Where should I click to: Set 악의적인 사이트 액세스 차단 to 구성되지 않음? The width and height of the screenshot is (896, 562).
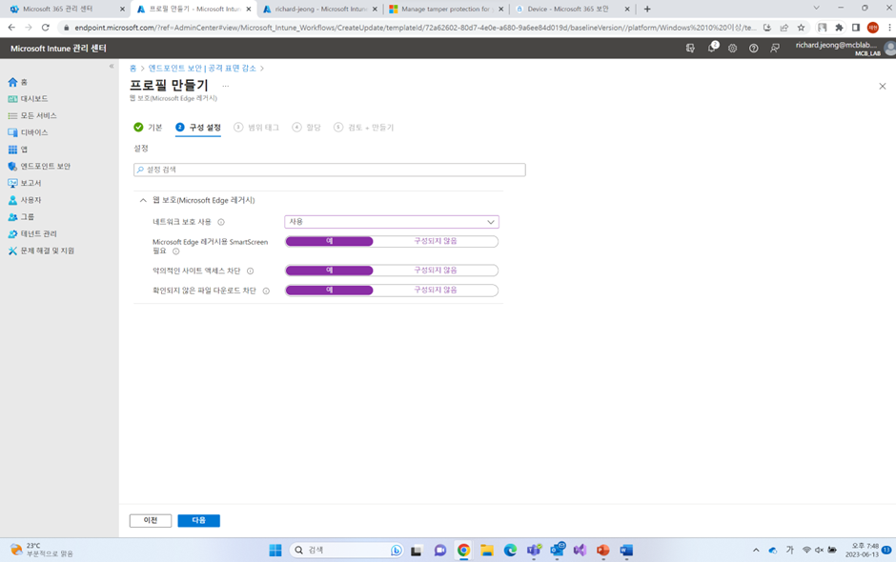(x=436, y=271)
